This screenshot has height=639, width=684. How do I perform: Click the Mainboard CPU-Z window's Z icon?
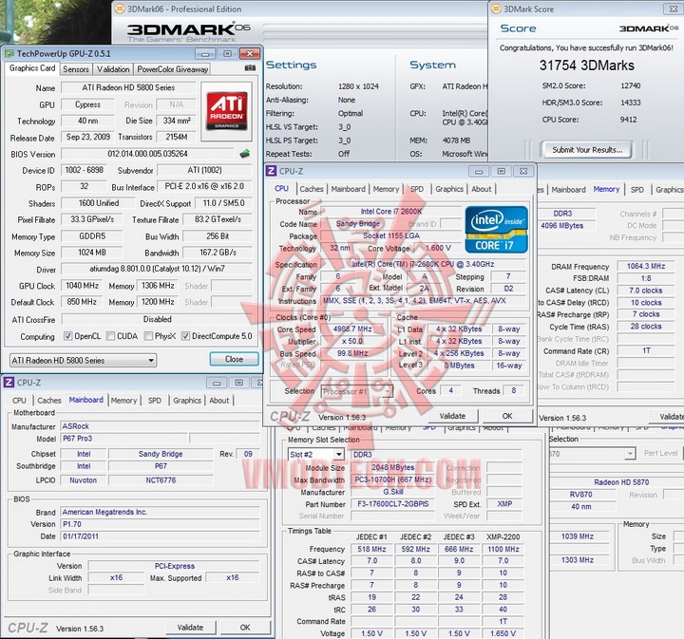click(x=9, y=383)
